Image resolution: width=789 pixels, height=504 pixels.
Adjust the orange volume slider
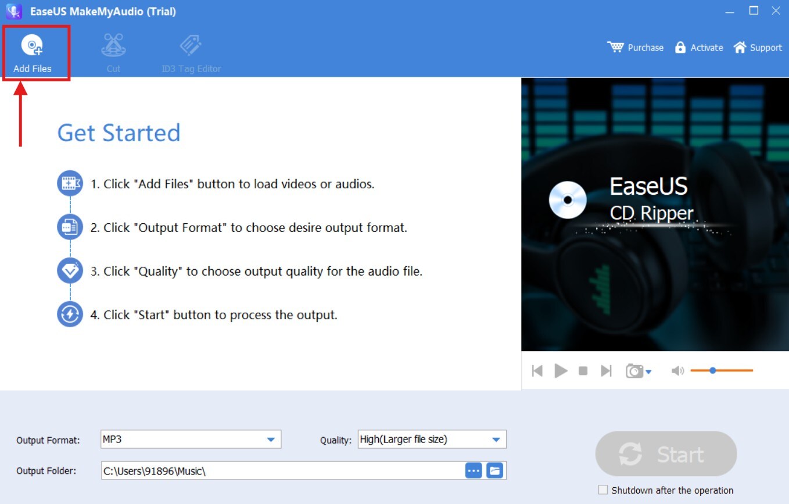click(x=722, y=370)
